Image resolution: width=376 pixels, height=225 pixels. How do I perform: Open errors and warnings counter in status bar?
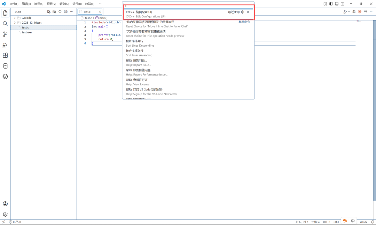15,222
